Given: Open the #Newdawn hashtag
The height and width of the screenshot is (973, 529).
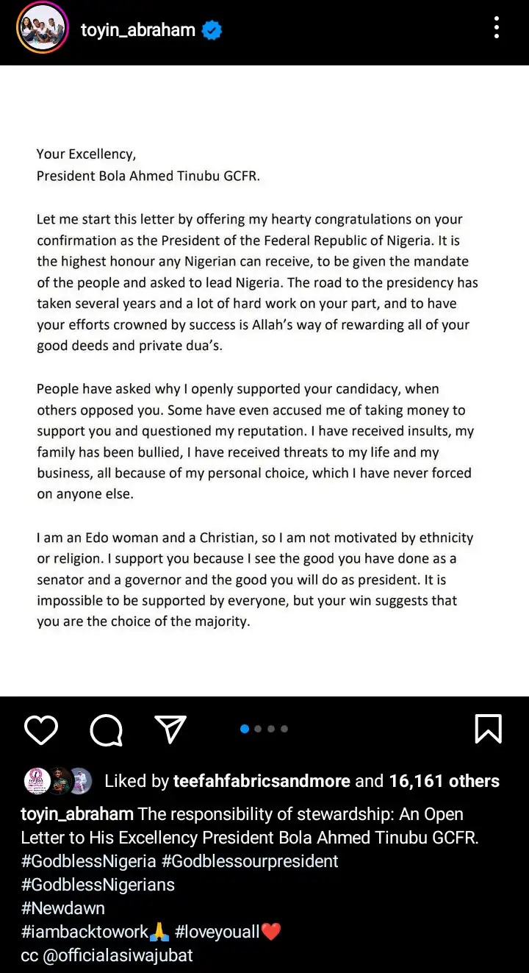Looking at the screenshot, I should click(62, 908).
